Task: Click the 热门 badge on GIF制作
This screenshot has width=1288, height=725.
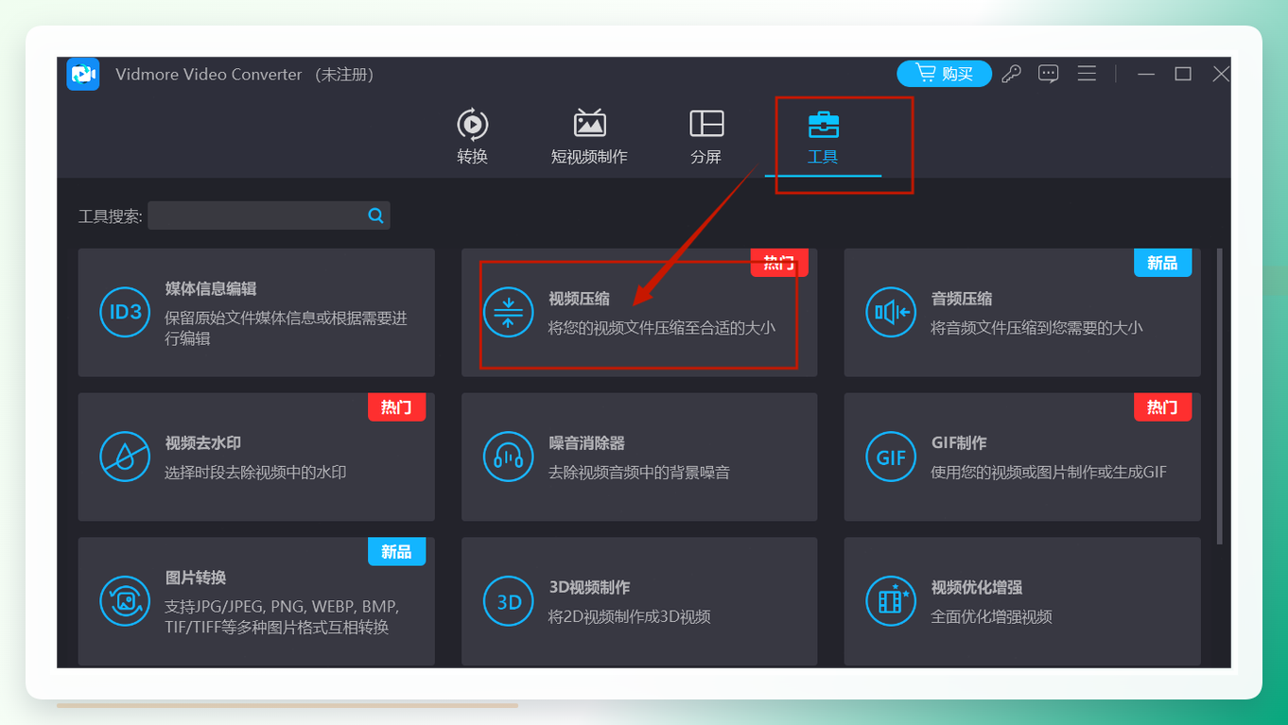Action: coord(1162,407)
